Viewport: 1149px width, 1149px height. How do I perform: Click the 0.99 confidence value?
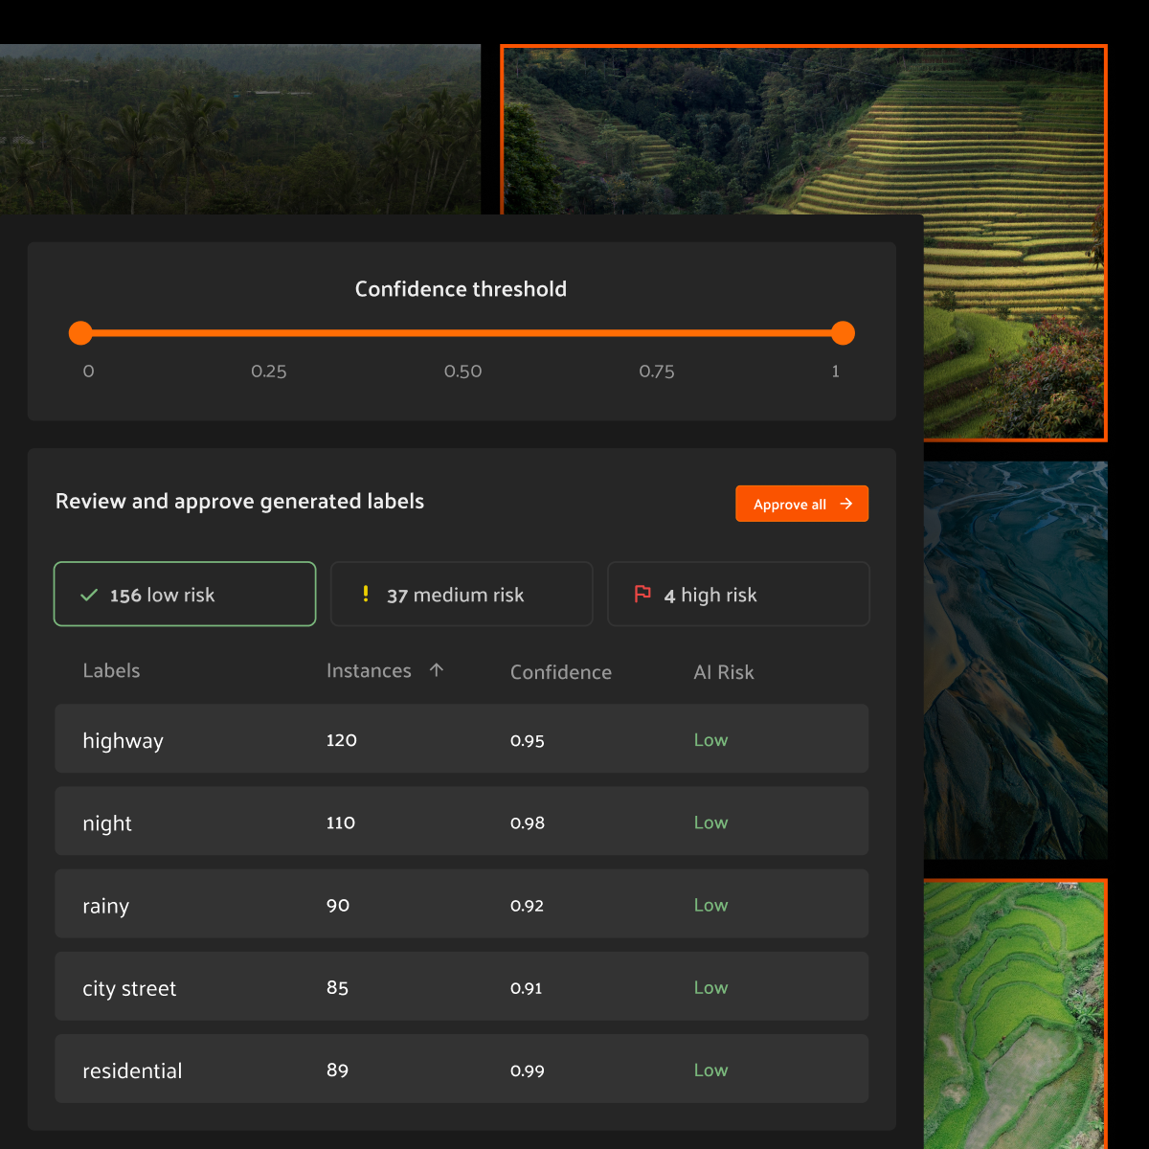pyautogui.click(x=528, y=1070)
